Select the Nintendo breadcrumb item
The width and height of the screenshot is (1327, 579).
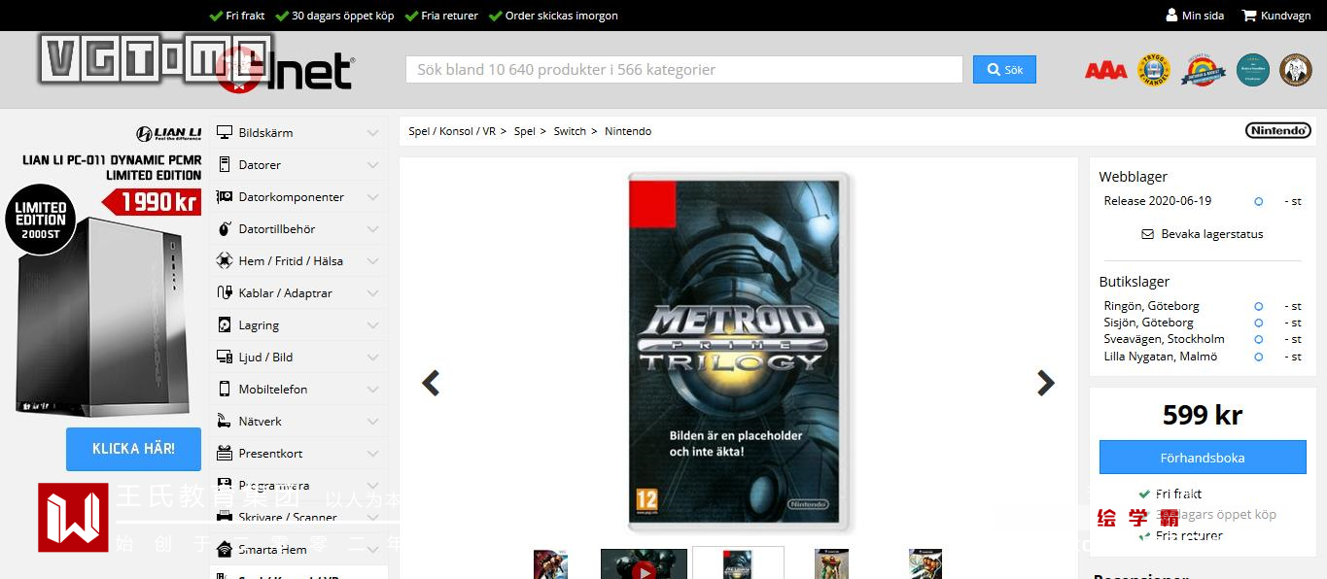(x=628, y=131)
